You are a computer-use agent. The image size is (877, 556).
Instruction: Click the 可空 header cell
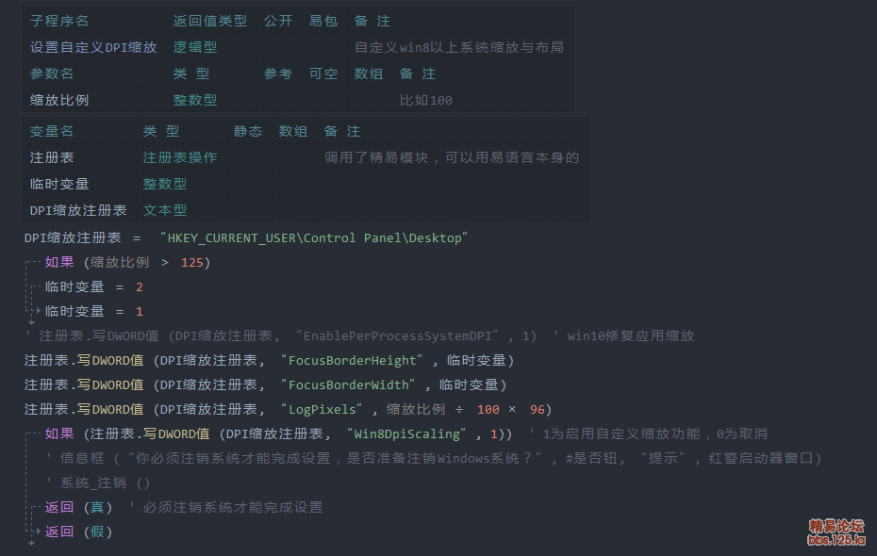(x=323, y=74)
